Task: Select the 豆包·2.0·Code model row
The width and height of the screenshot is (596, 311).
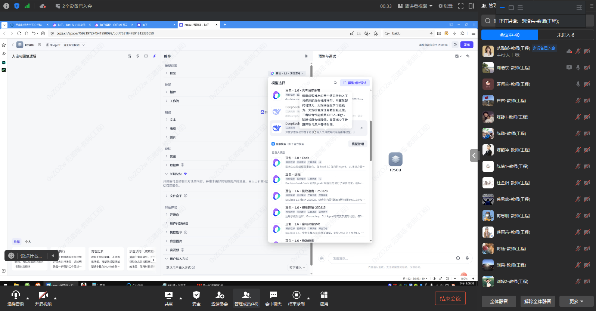Action: (x=318, y=162)
